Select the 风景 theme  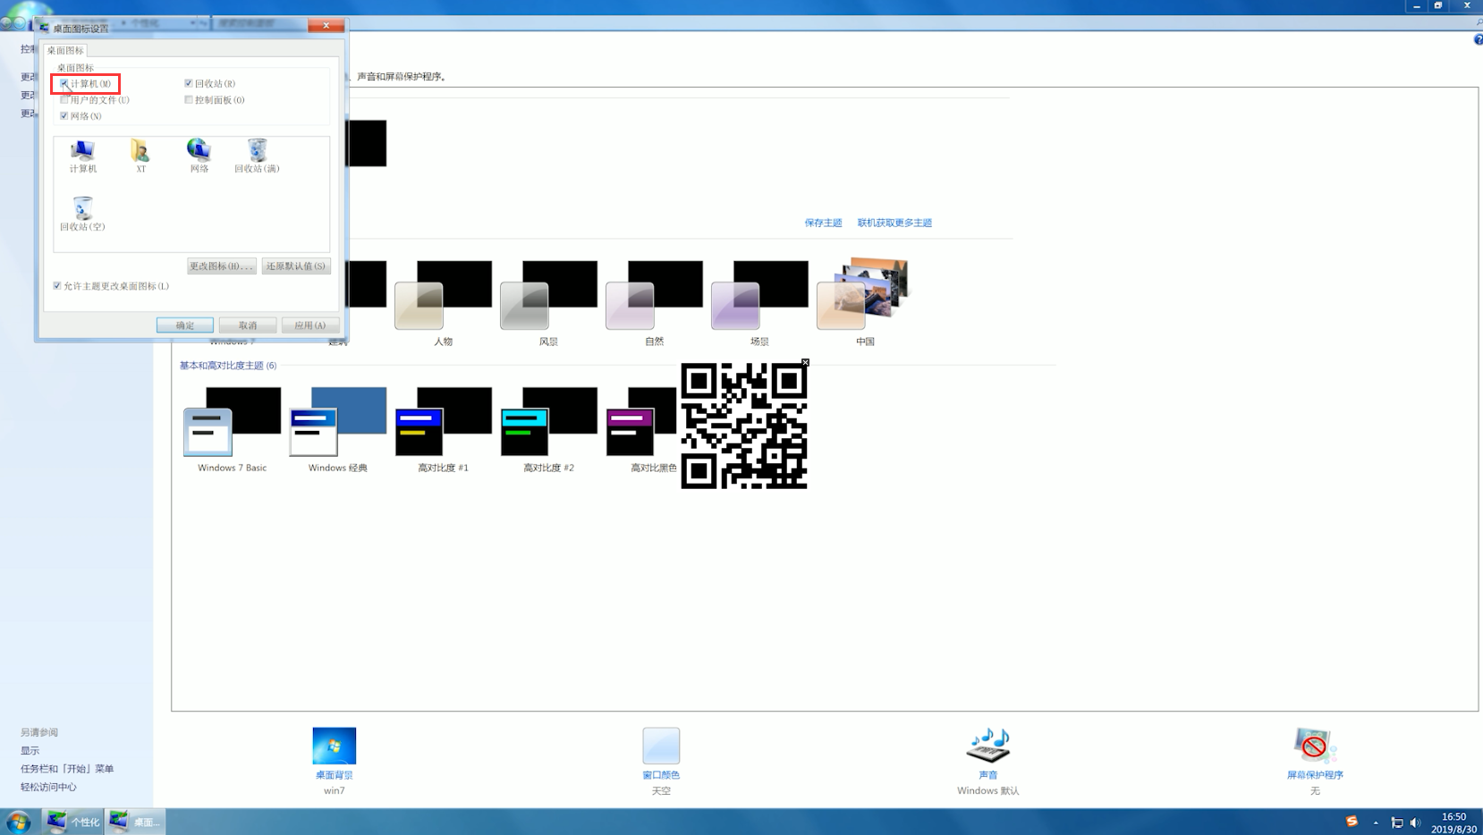tap(549, 303)
